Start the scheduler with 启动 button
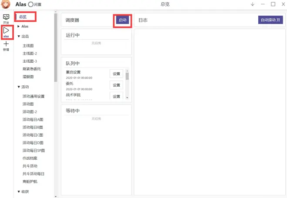Image resolution: width=287 pixels, height=198 pixels. coord(123,20)
